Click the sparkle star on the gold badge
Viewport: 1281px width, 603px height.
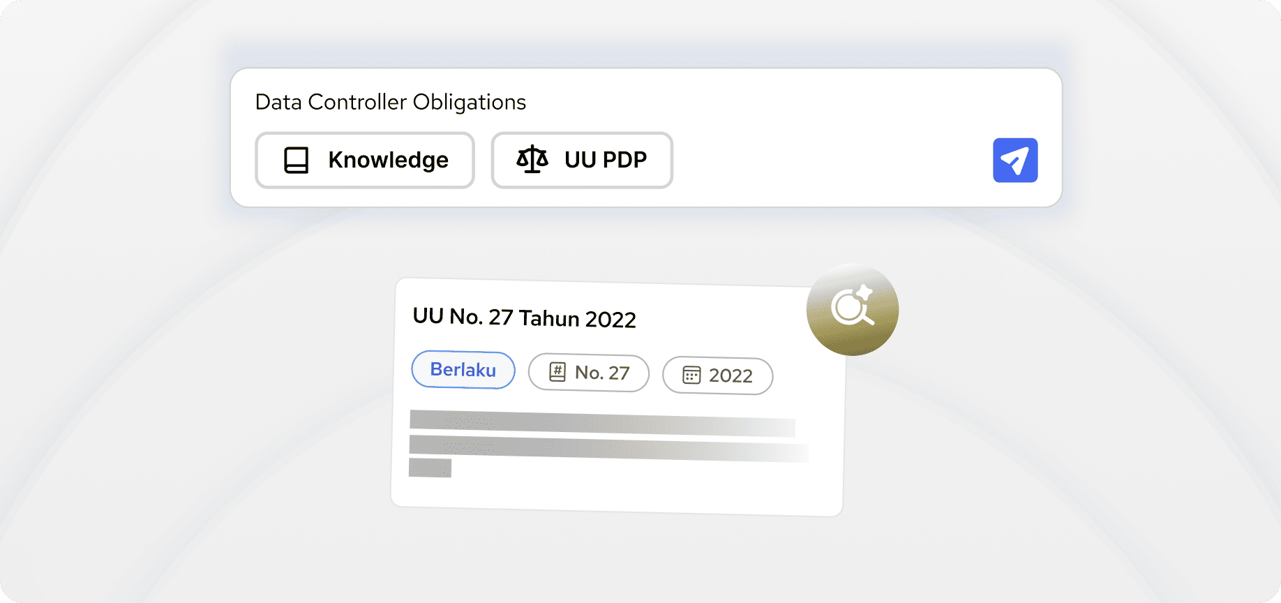pos(864,292)
